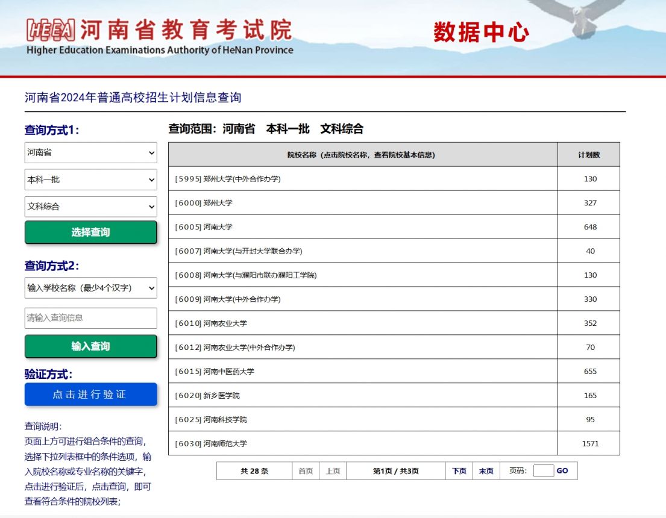
Task: Click the 查询方式1 label
Action: click(x=52, y=130)
